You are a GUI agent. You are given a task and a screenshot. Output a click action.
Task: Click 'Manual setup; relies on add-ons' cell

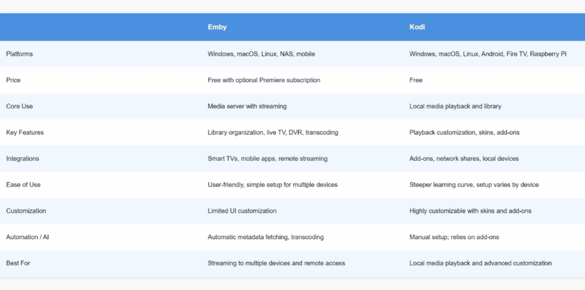pos(454,237)
